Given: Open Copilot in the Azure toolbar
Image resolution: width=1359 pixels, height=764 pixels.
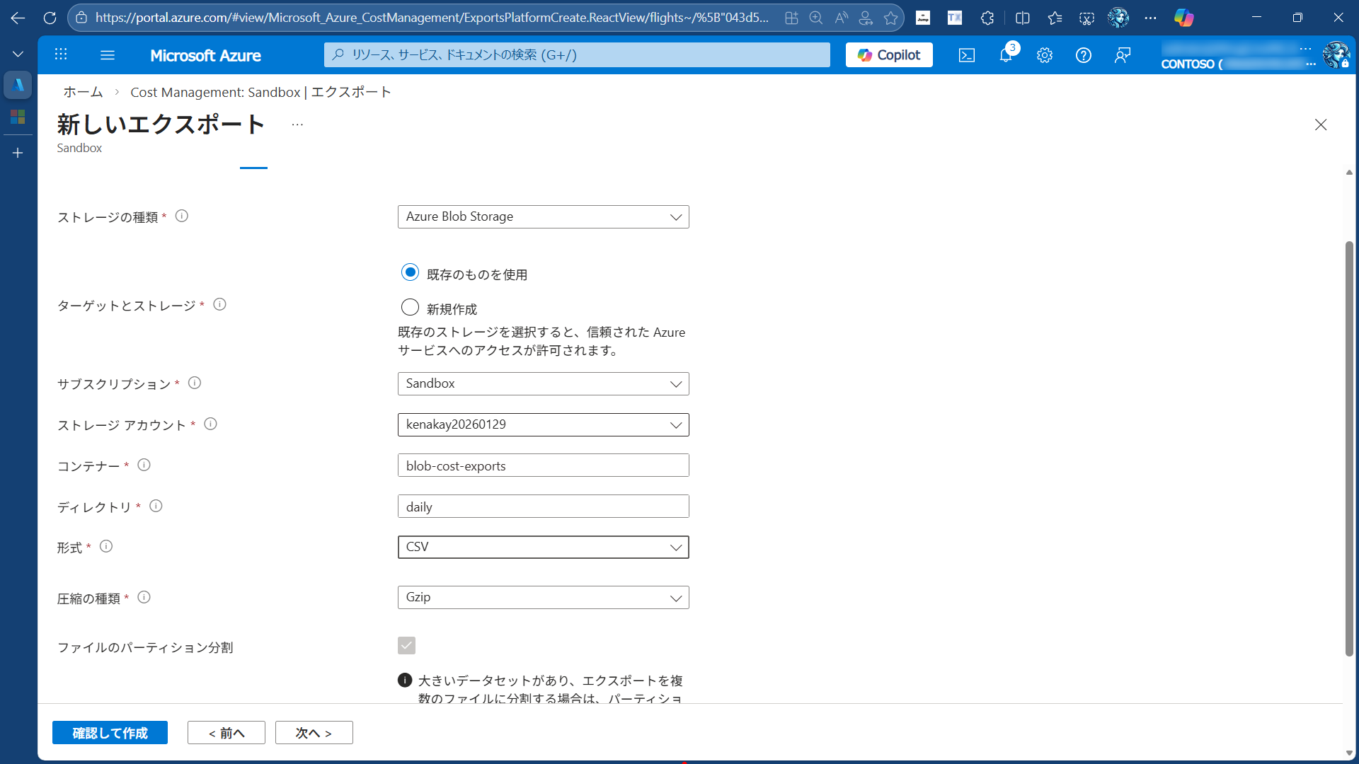Looking at the screenshot, I should (x=888, y=54).
